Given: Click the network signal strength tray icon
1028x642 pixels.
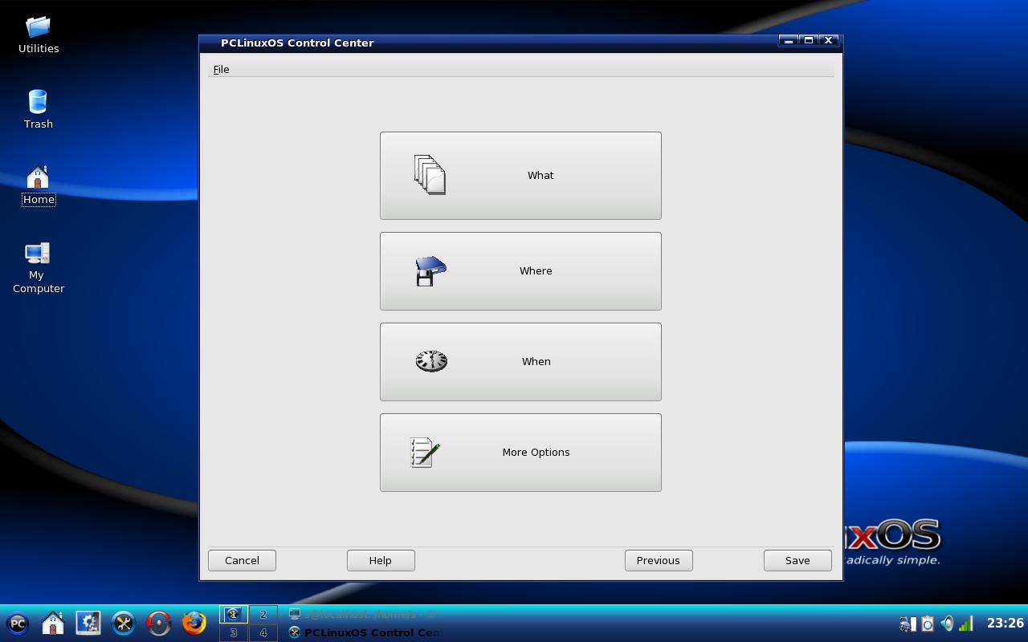Looking at the screenshot, I should pyautogui.click(x=966, y=624).
